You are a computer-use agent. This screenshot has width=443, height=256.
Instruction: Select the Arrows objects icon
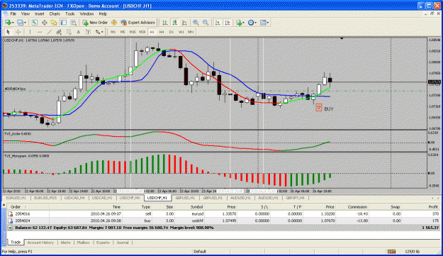98,32
